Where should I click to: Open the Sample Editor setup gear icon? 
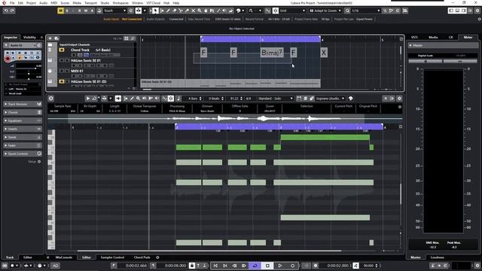399,99
